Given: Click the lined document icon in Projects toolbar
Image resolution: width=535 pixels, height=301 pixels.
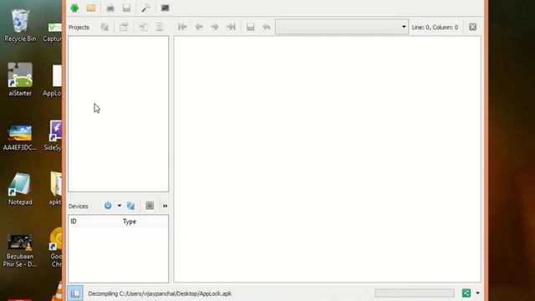Looking at the screenshot, I should coord(160,27).
